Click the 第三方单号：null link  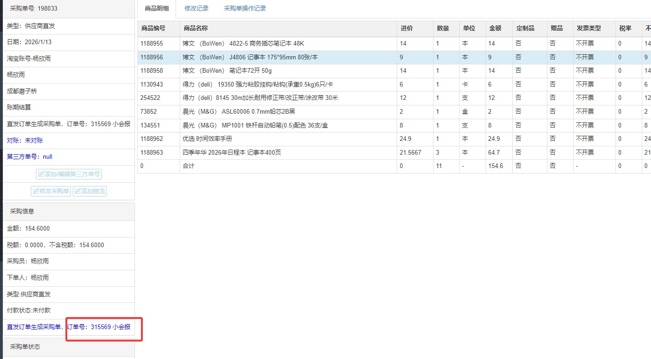(29, 156)
